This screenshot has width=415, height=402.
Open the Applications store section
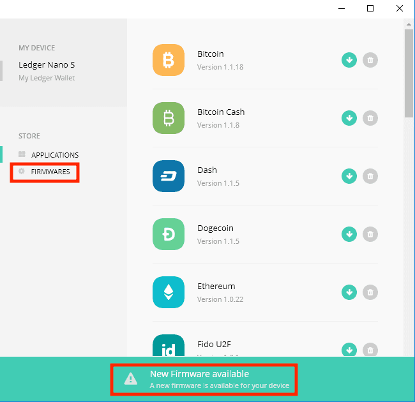click(x=54, y=155)
